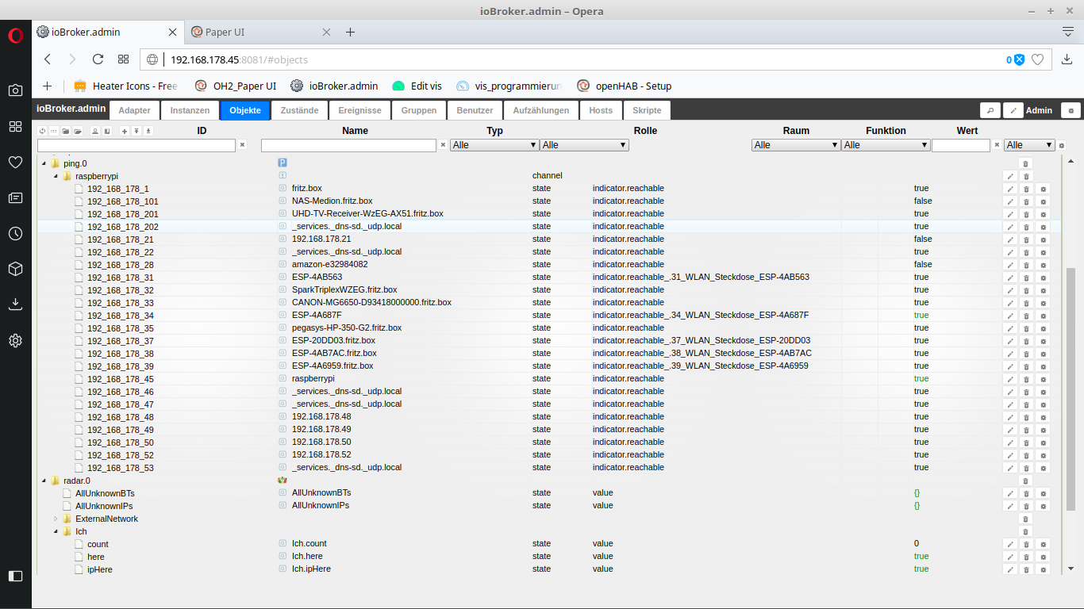Open the Zustände tab
Viewport: 1084px width, 609px height.
(x=299, y=110)
